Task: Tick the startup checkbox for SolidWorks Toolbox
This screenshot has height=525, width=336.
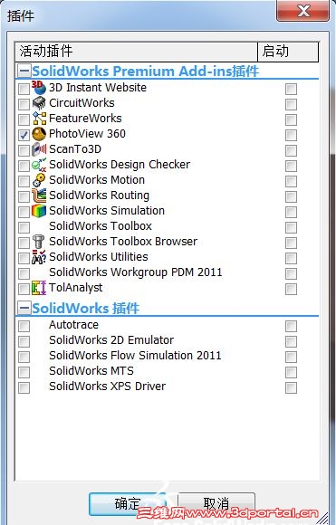Action: click(x=291, y=227)
